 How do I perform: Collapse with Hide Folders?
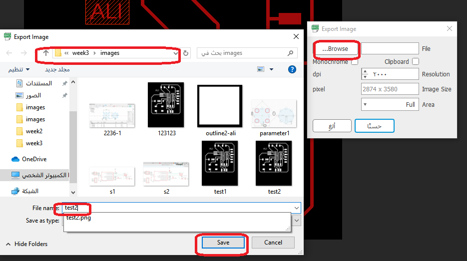(x=27, y=244)
